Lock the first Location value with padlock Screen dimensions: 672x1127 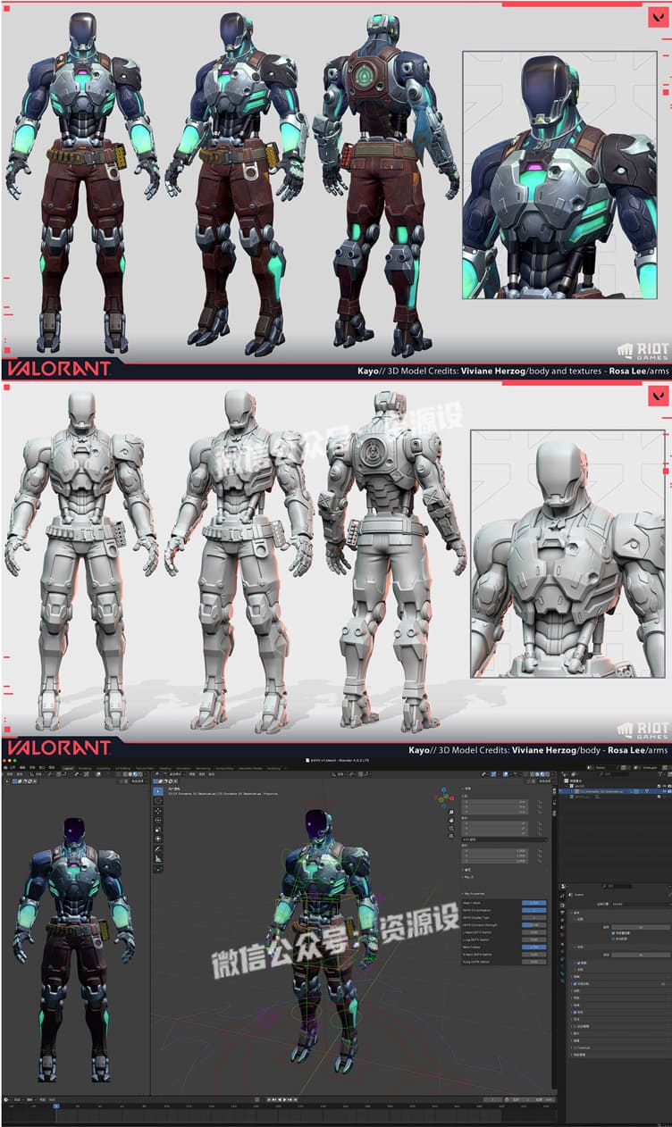coord(540,802)
